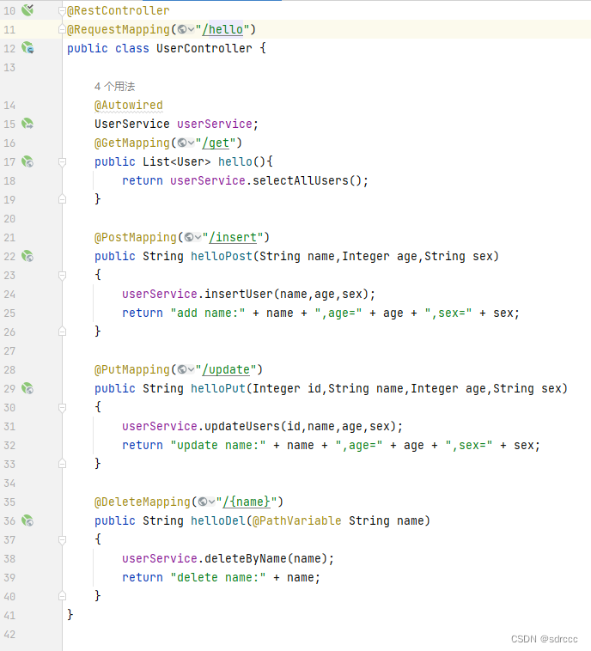
Task: Click the fold end marker on line 19
Action: 62,199
